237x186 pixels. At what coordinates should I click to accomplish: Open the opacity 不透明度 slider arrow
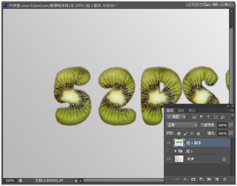[x=231, y=125]
